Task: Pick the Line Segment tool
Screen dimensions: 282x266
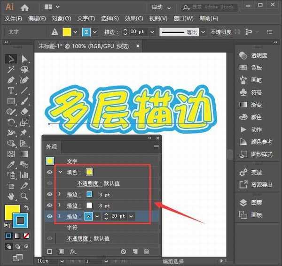Action: point(24,91)
